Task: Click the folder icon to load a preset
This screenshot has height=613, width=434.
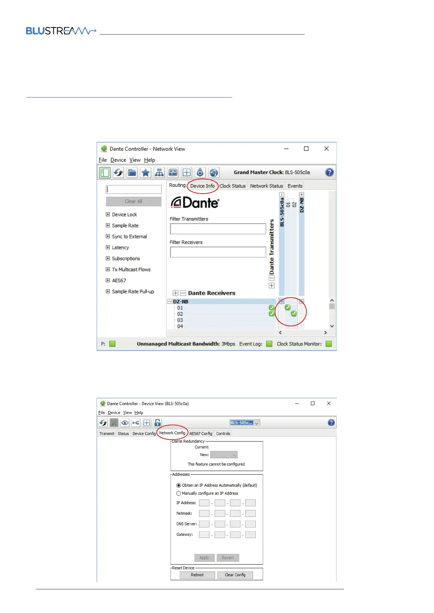Action: coord(132,173)
